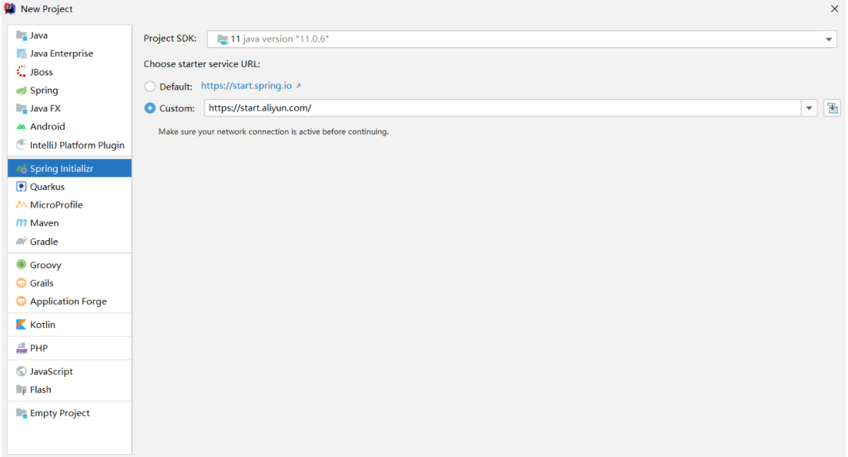Select Gradle project type

point(69,242)
